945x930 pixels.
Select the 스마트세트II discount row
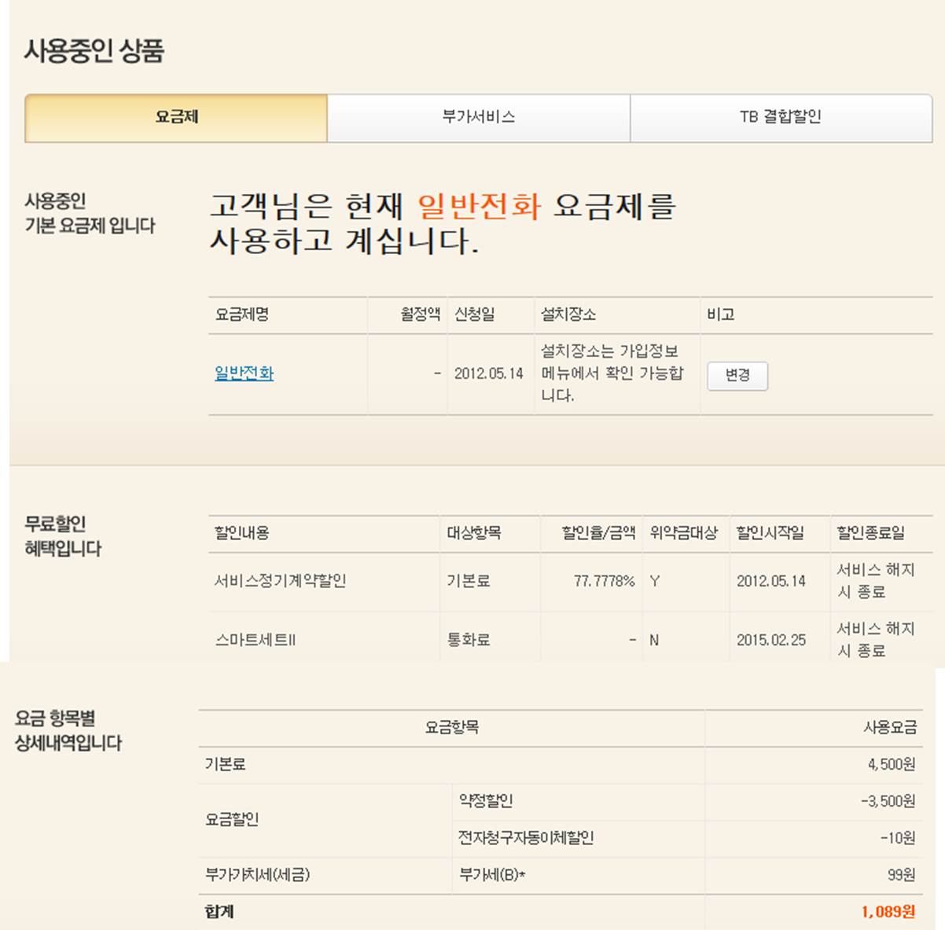click(x=256, y=640)
